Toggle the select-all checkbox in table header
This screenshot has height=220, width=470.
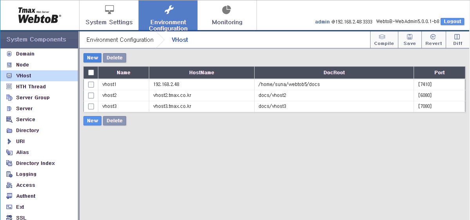(x=91, y=72)
